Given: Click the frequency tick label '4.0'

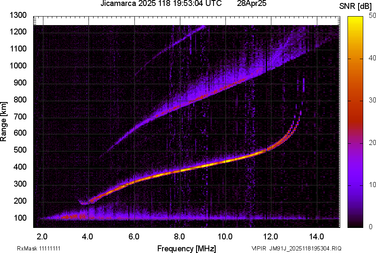Looking at the screenshot, I should point(87,237).
